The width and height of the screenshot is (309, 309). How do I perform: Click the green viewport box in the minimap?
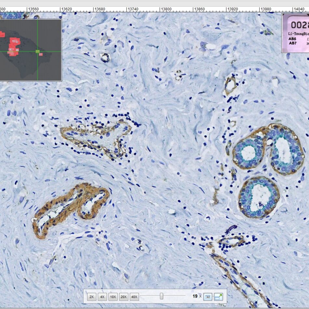[37, 51]
